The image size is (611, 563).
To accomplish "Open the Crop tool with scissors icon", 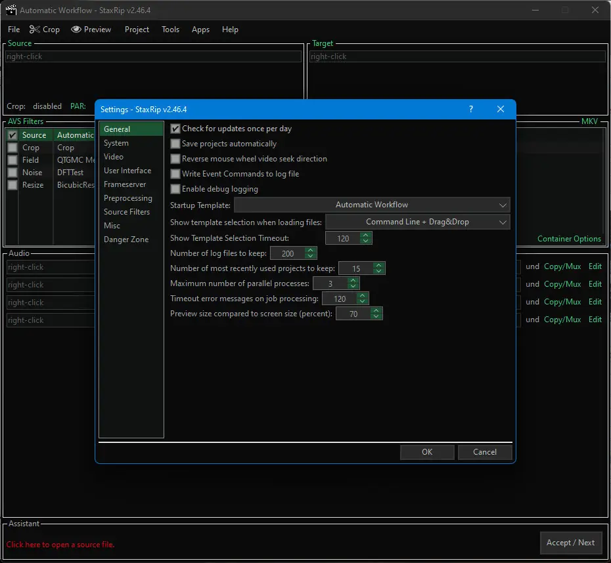I will coord(45,30).
